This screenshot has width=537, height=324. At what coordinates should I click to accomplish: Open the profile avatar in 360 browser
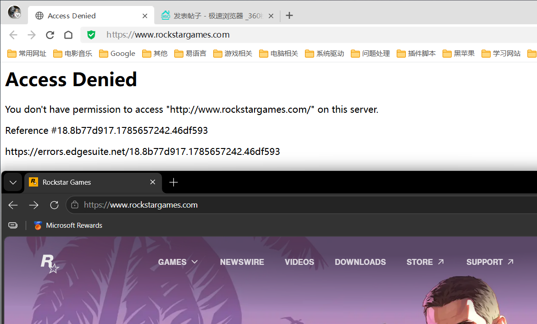(x=14, y=12)
